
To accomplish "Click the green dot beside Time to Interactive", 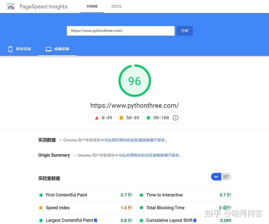I will pyautogui.click(x=142, y=195).
